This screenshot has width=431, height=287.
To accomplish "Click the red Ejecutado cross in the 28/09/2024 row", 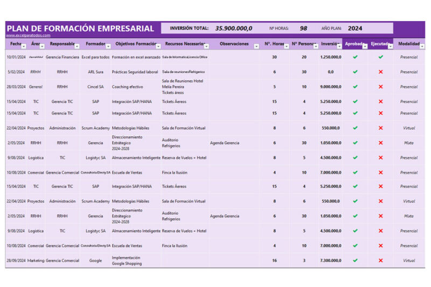I will (x=380, y=261).
